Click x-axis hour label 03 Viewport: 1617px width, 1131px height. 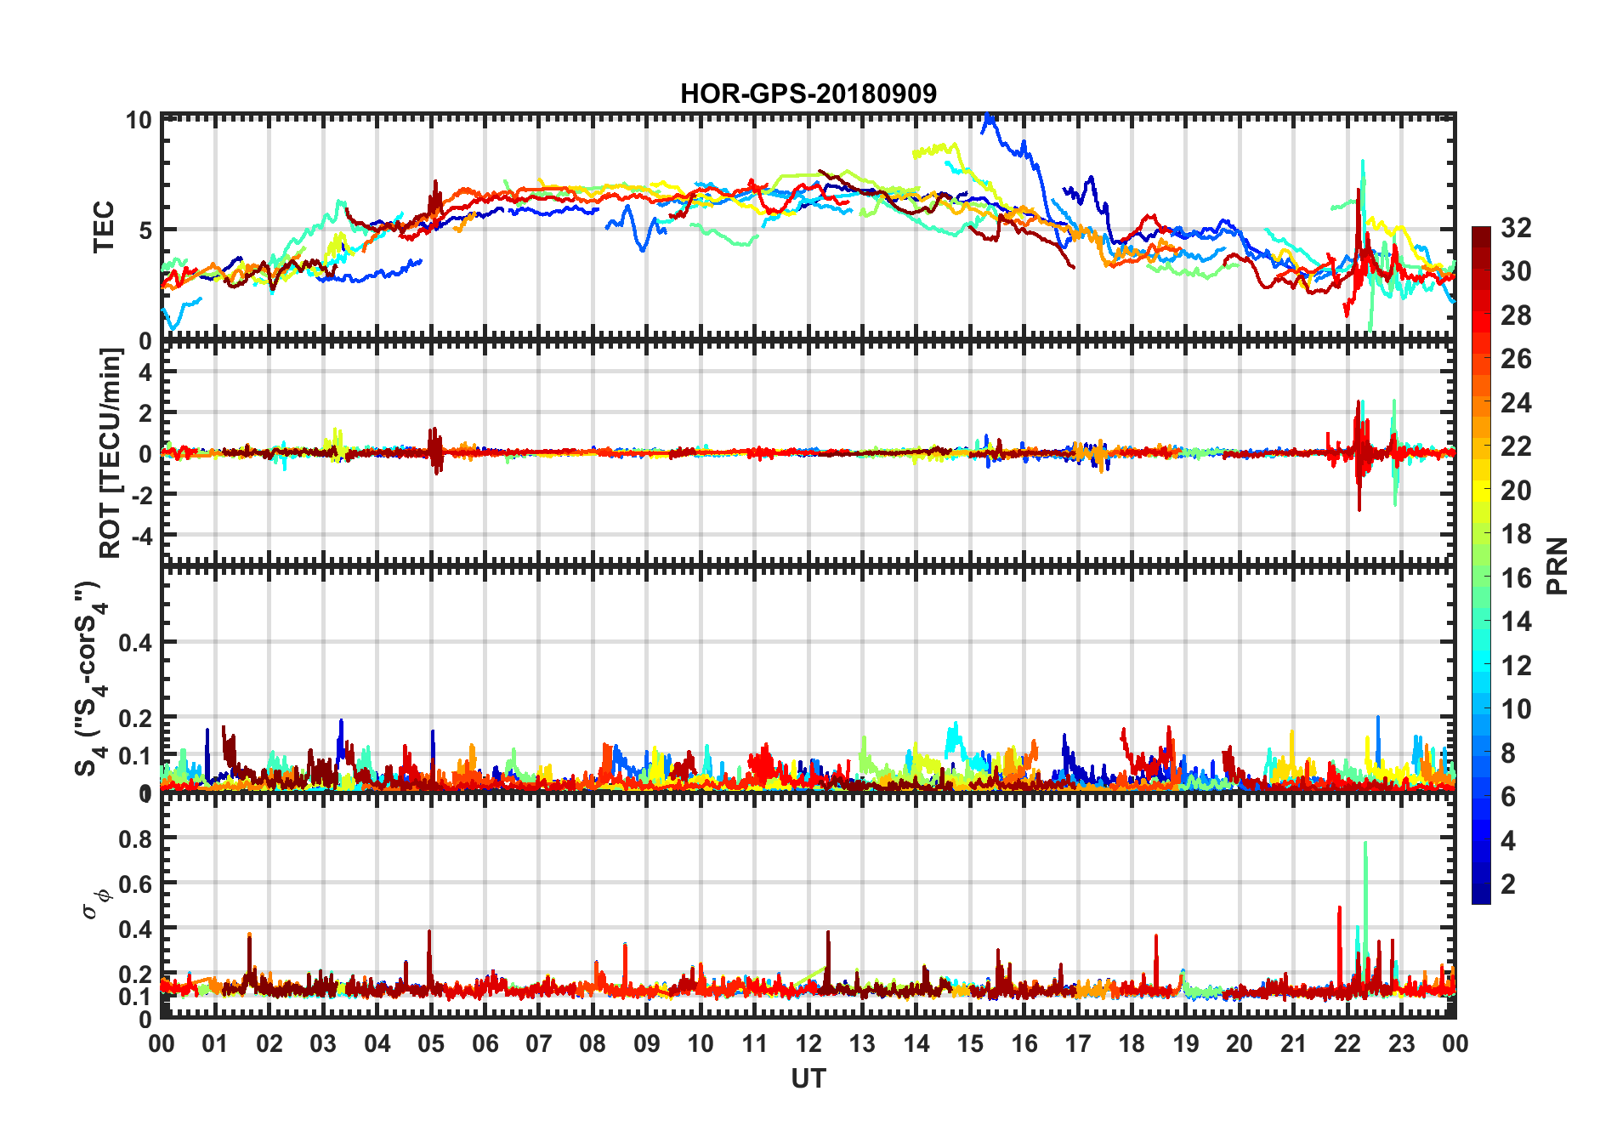click(x=323, y=1044)
